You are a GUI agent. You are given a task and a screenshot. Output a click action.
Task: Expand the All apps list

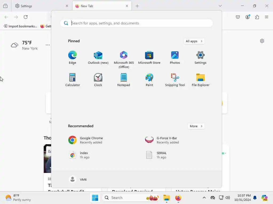pos(194,41)
